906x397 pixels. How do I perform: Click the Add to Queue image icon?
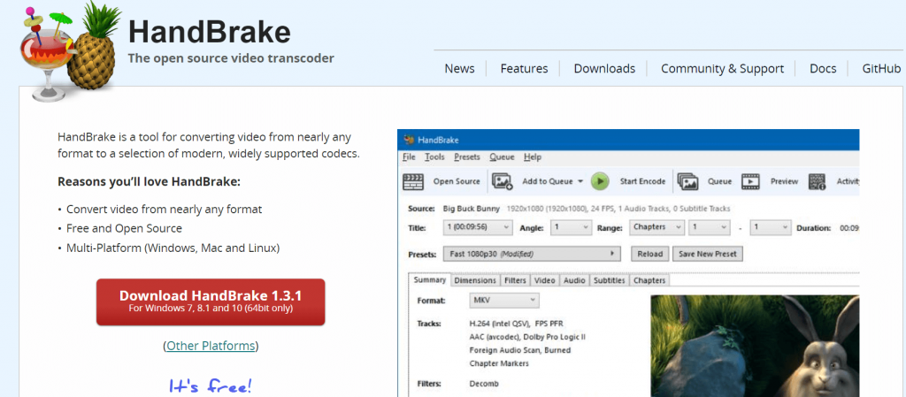503,181
